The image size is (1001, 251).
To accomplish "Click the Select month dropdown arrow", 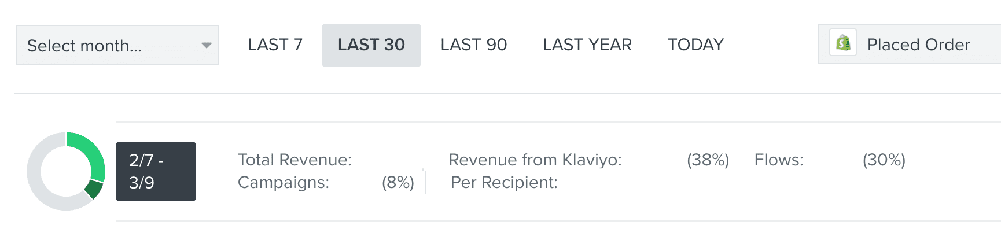I will pyautogui.click(x=206, y=45).
